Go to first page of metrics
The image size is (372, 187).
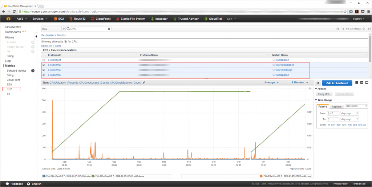[x=338, y=29]
